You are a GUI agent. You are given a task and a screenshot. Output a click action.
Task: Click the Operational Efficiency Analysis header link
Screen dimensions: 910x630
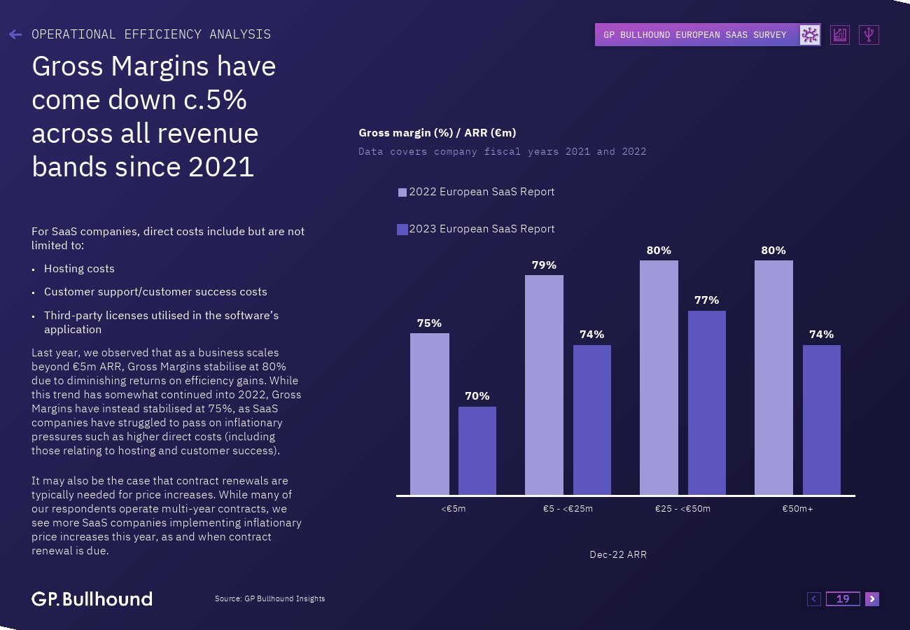click(151, 34)
